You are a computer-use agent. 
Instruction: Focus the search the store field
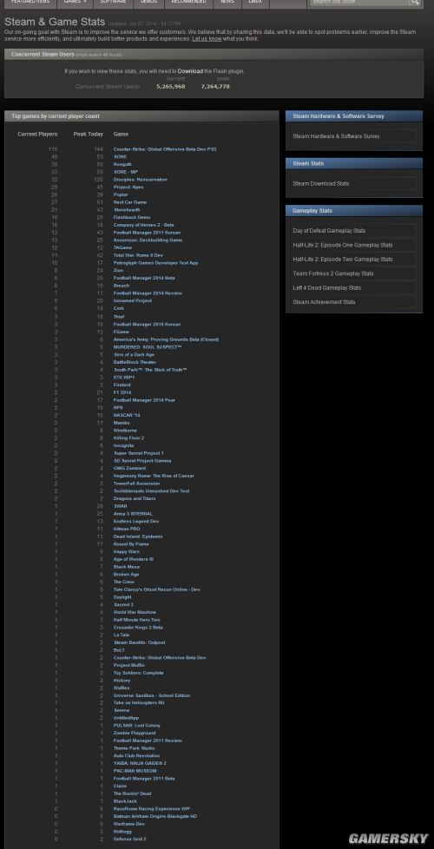(x=359, y=2)
